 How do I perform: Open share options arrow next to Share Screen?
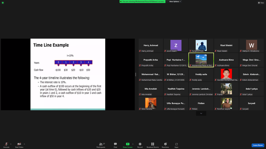(x=133, y=144)
